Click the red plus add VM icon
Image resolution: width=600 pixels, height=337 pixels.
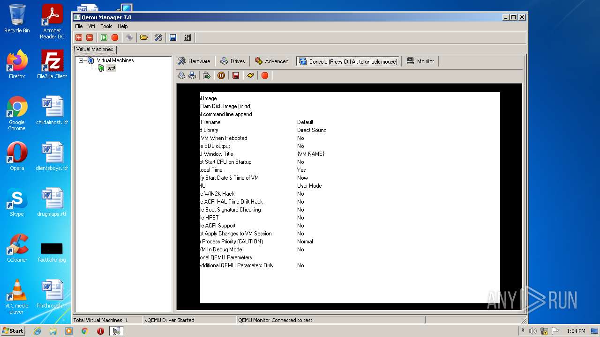point(79,37)
